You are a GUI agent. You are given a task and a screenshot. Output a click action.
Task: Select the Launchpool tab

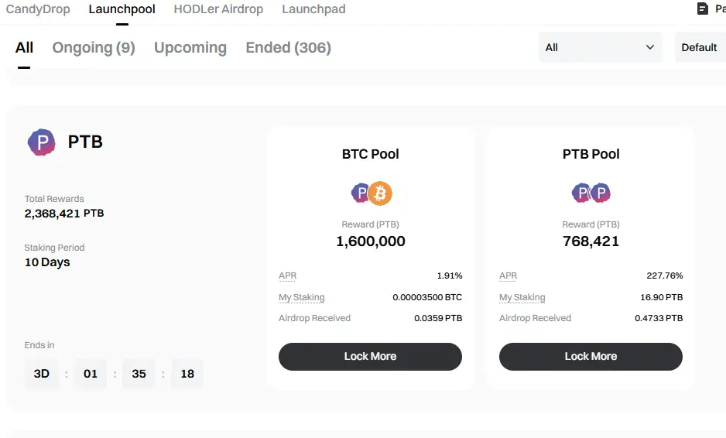click(x=122, y=9)
